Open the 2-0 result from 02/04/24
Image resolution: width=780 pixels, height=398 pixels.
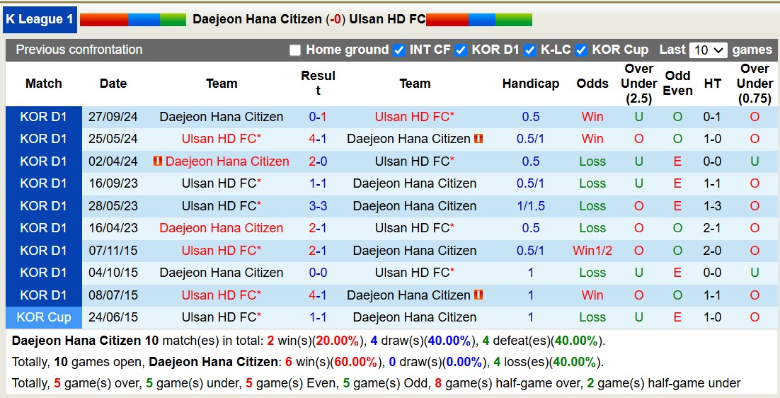tap(317, 161)
